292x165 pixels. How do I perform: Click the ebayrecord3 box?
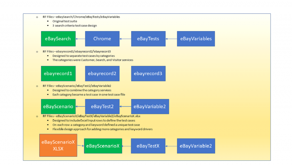148,73
